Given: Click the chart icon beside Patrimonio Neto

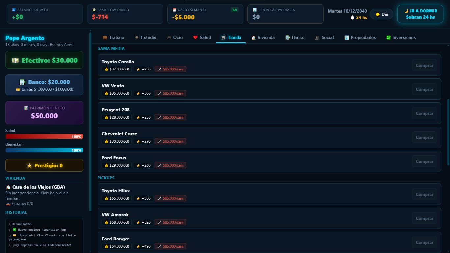Looking at the screenshot, I should coord(26,108).
